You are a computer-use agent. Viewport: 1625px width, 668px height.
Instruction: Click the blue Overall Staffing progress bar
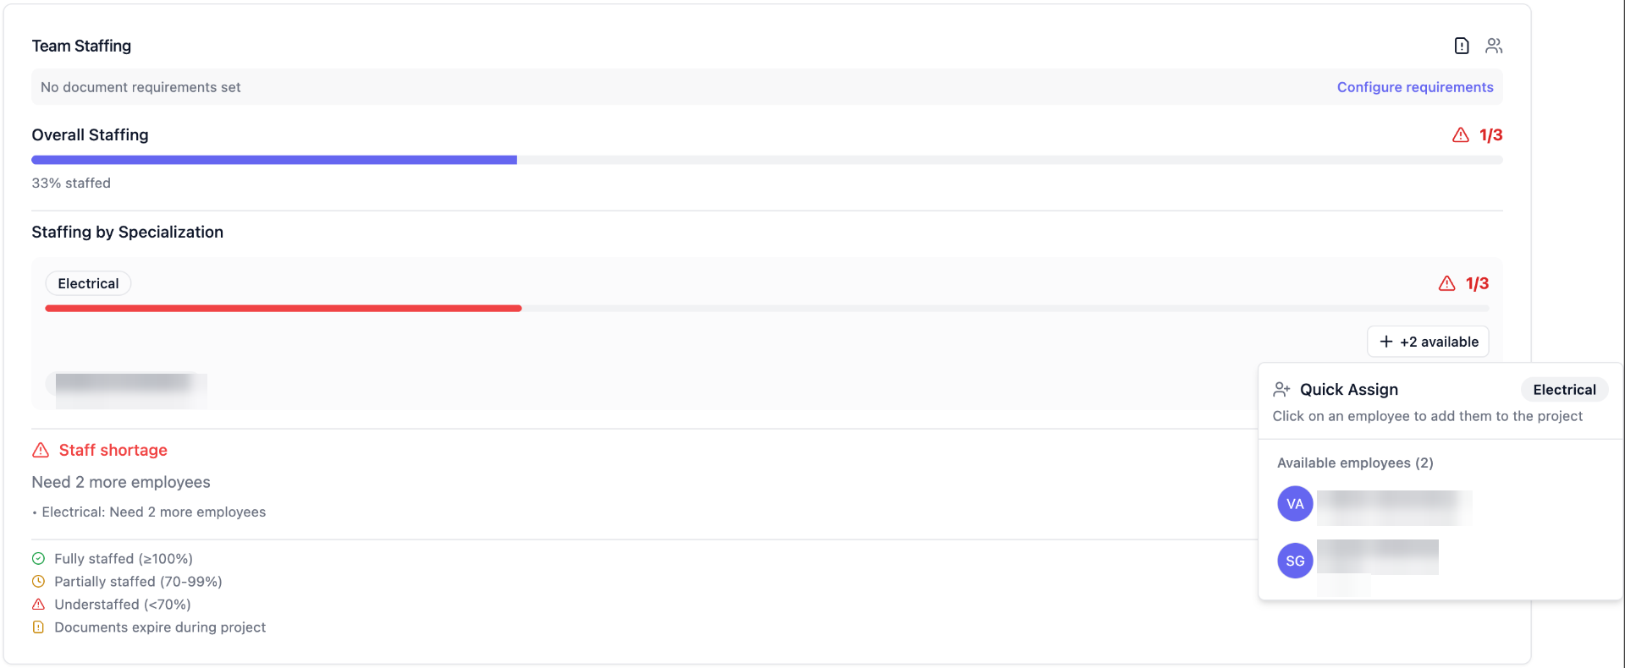click(274, 160)
